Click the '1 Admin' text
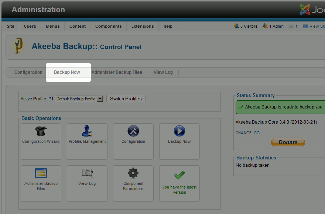 [x=276, y=26]
